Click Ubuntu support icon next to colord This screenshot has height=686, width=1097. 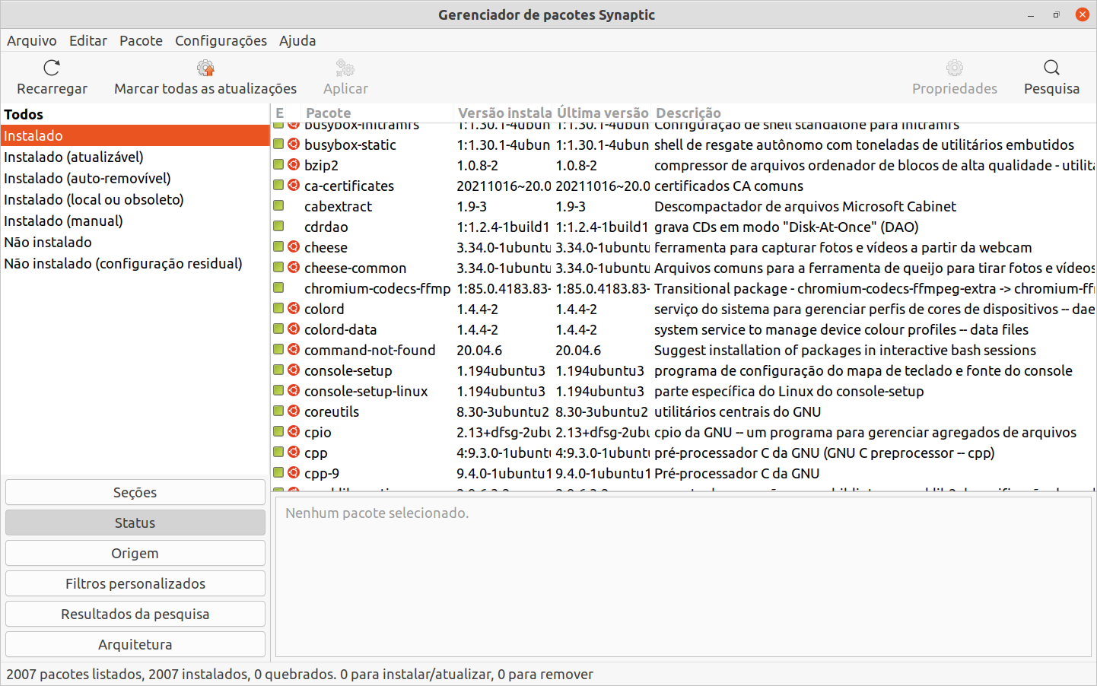pos(294,308)
